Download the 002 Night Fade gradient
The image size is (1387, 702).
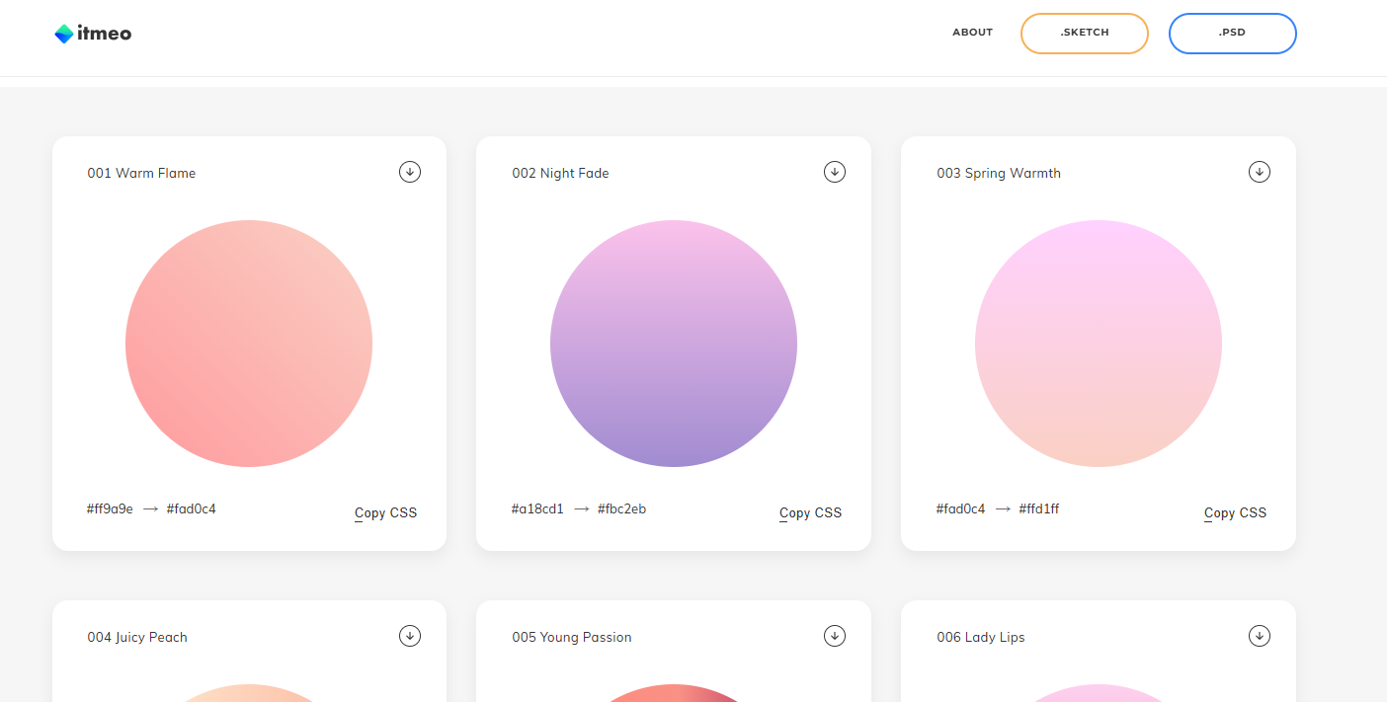pyautogui.click(x=835, y=172)
